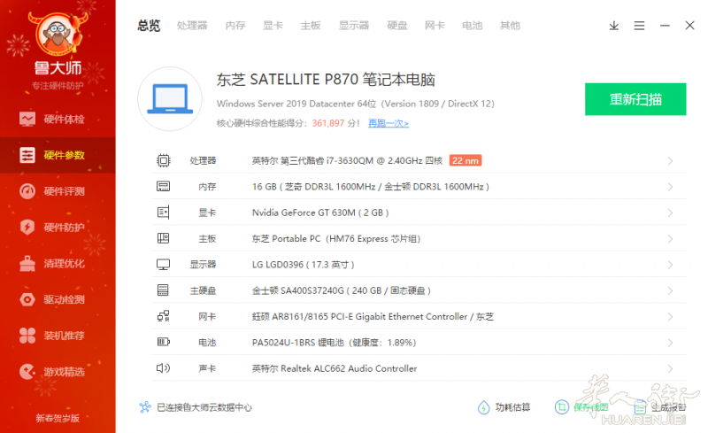Click the 声卡 speaker icon

tap(163, 367)
